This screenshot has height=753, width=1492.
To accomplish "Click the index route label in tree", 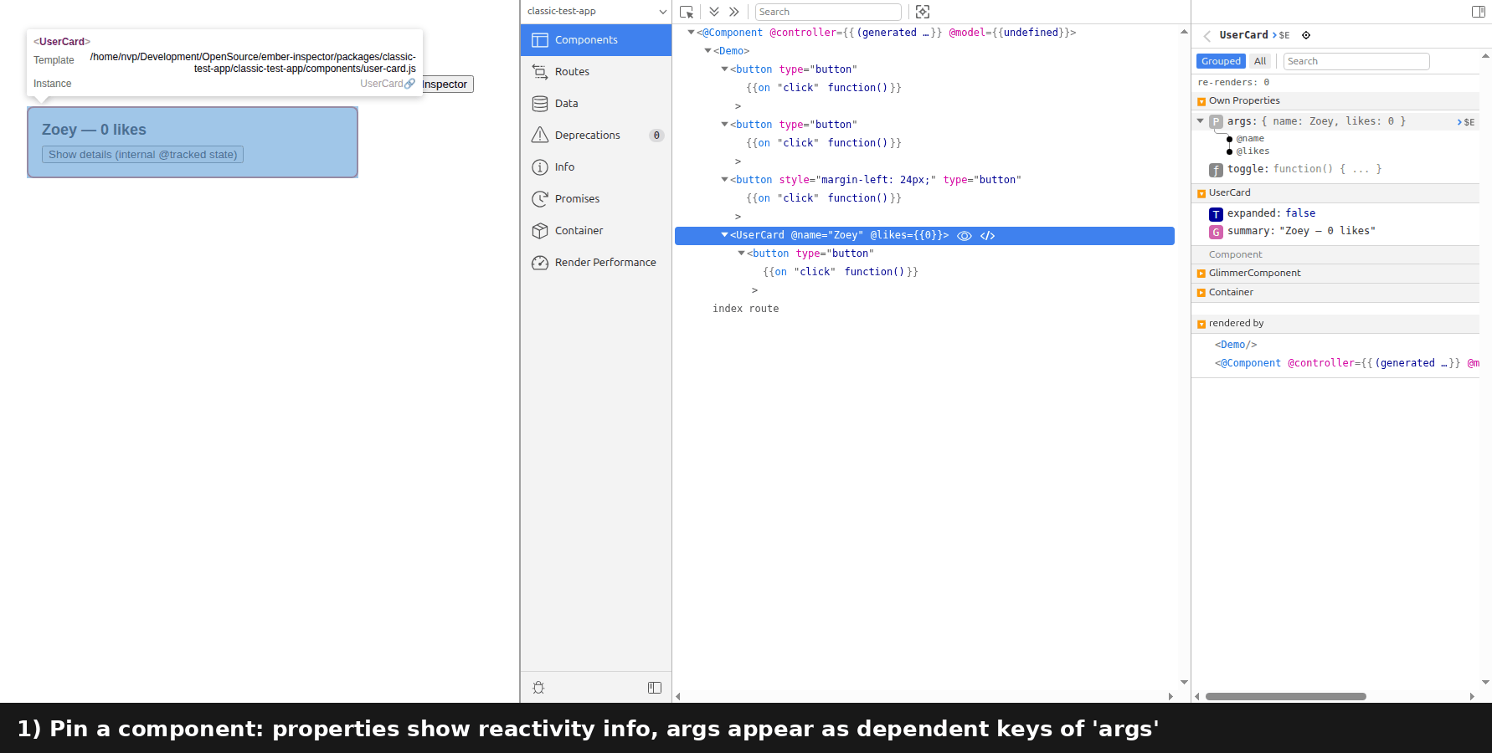I will click(745, 309).
